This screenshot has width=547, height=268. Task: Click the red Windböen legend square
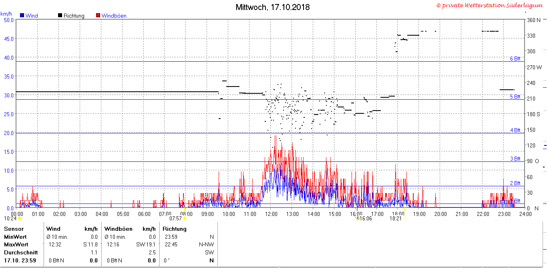point(98,16)
